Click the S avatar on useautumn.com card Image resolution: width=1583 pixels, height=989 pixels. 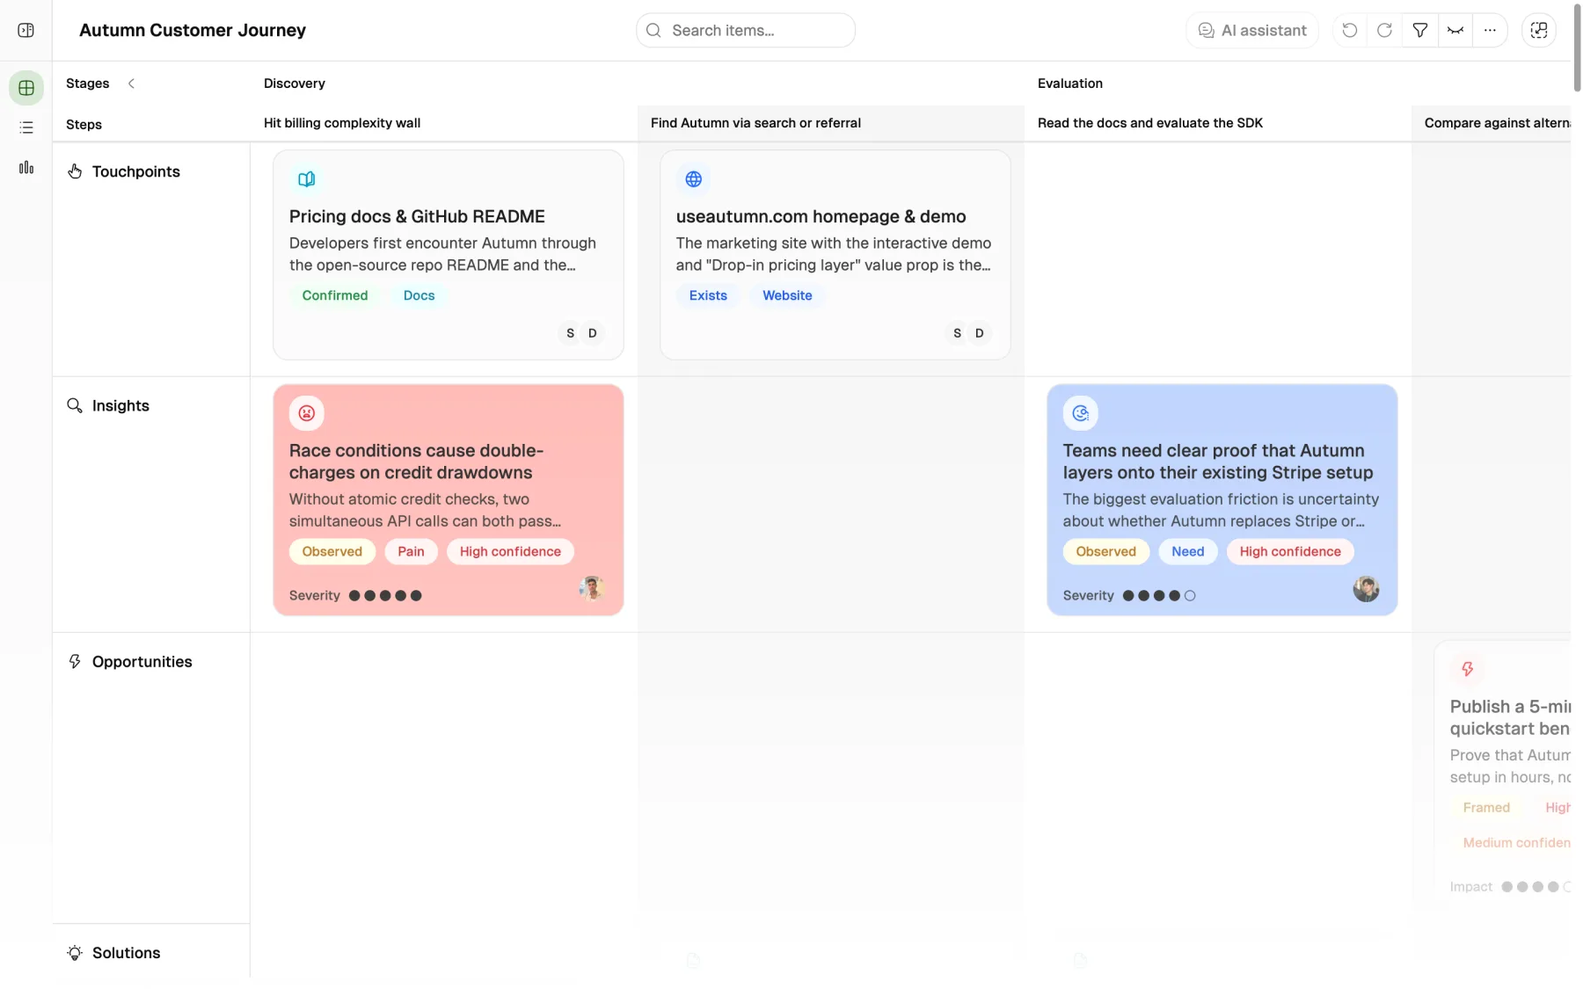click(x=957, y=333)
